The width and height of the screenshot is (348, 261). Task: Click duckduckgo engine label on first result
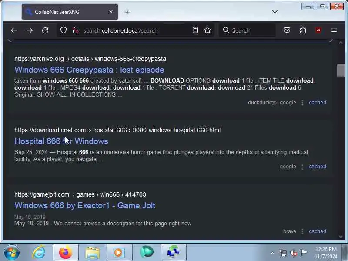262,103
